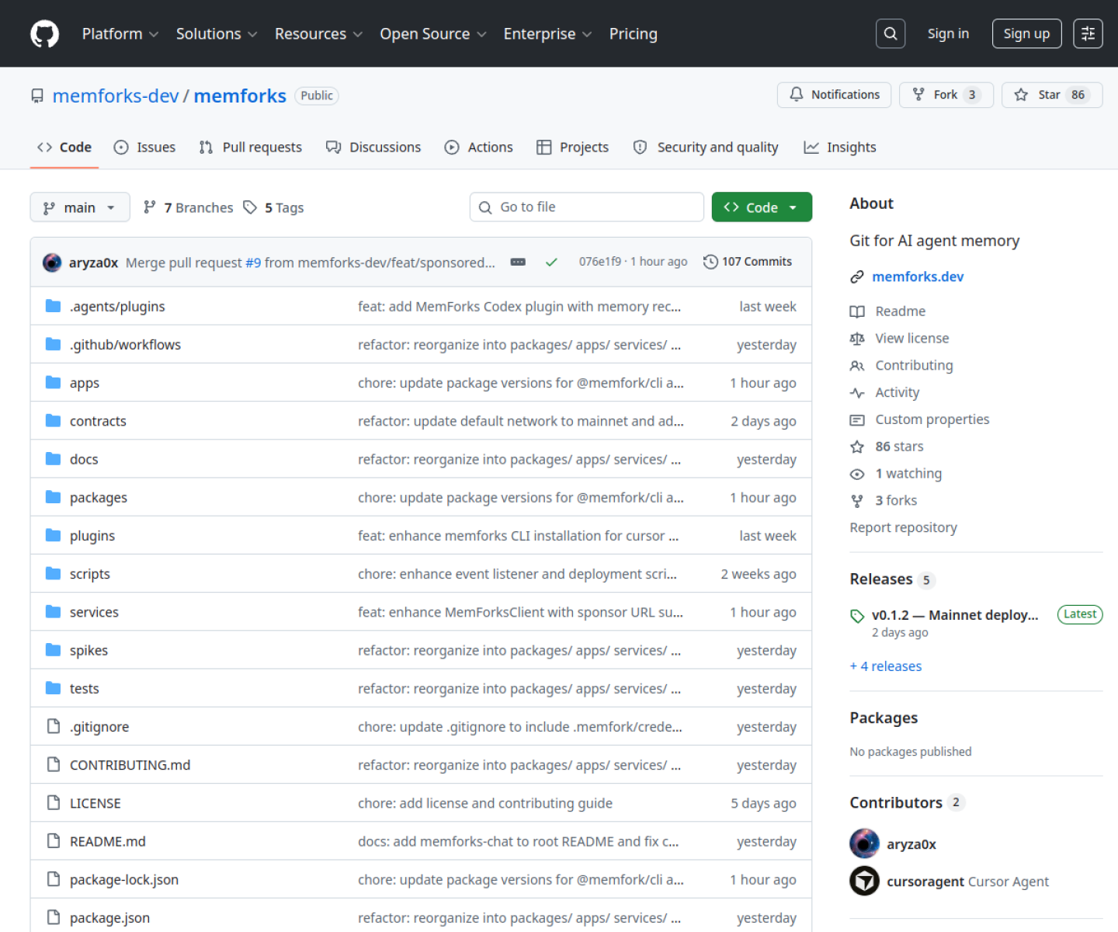Viewport: 1118px width, 932px height.
Task: Expand the Solutions menu
Action: pyautogui.click(x=217, y=33)
